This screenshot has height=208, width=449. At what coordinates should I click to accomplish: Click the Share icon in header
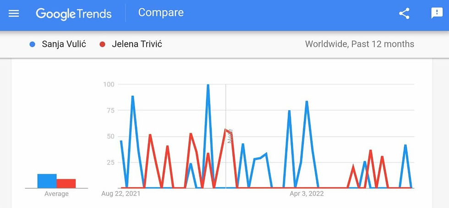click(x=404, y=13)
